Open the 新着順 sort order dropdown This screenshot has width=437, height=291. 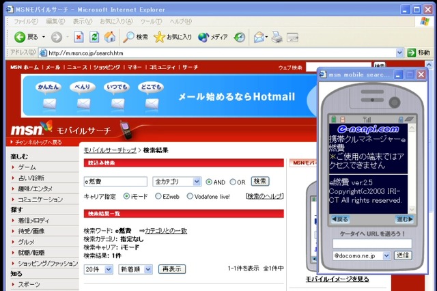[135, 269]
